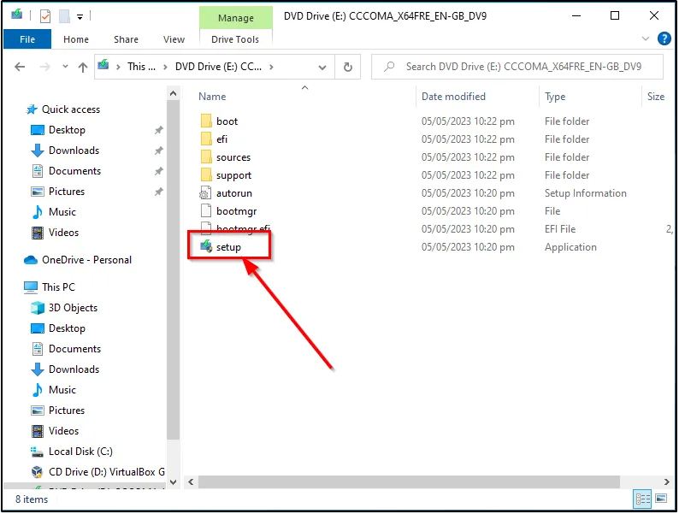Click the Search DVD Drive input field
Screen dimensions: 679x514
coord(517,67)
